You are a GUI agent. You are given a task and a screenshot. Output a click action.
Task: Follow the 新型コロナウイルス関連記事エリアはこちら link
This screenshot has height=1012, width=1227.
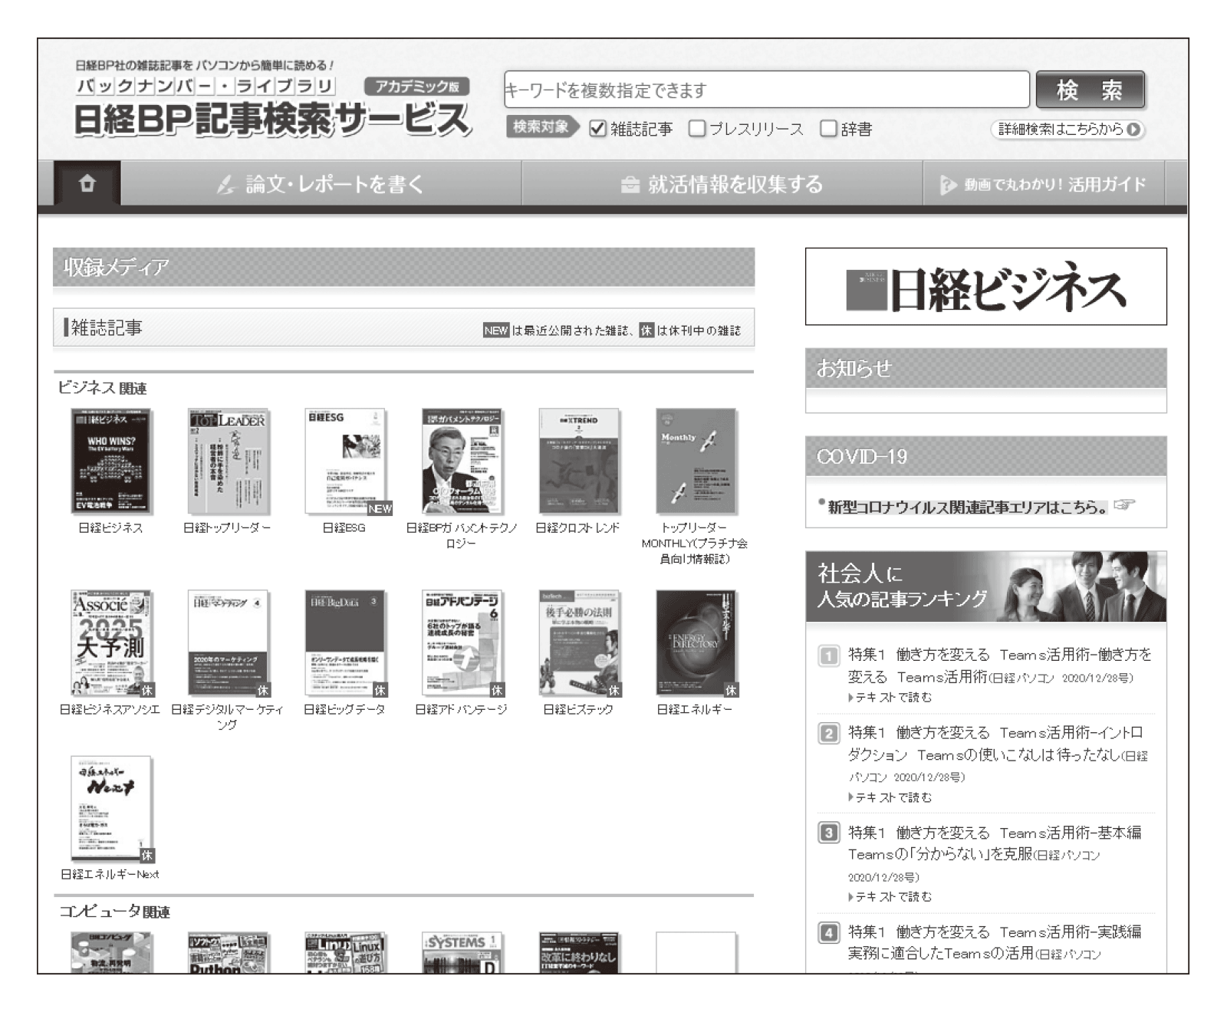[x=967, y=507]
